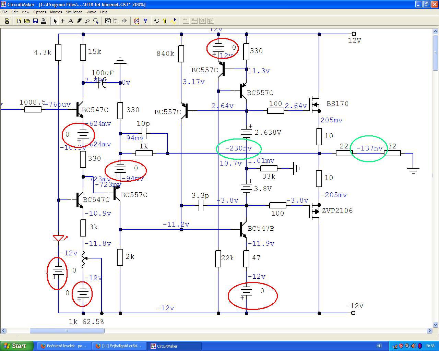Select the arrow pointer tool
Image resolution: width=439 pixels, height=351 pixels.
[x=55, y=21]
